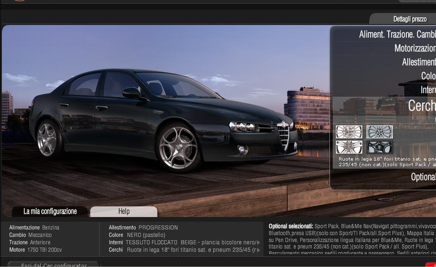436x267 pixels.
Task: Select the top-left alloy wheel thumbnail
Action: tap(349, 132)
